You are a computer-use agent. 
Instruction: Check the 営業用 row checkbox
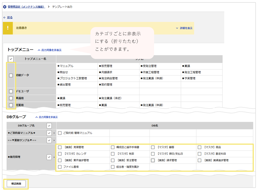[x=11, y=105]
